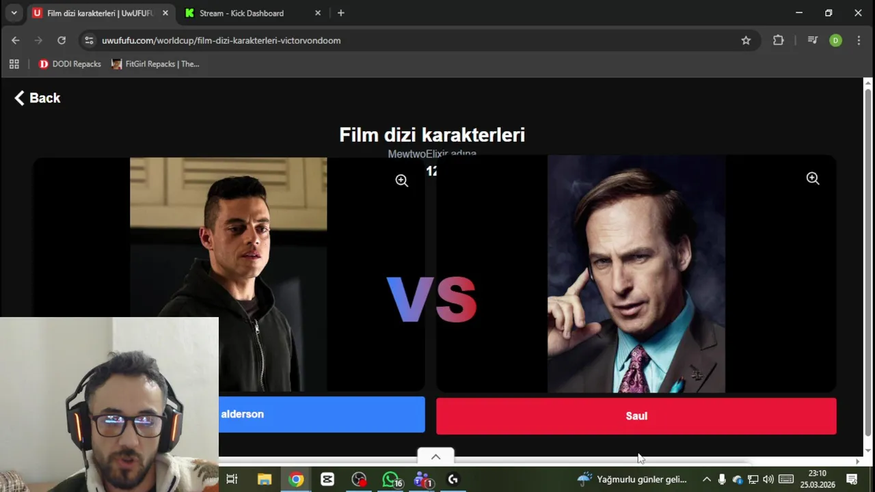Switch to the Film dizi karakterleri tab
Screen dimensions: 875x492
pos(100,13)
